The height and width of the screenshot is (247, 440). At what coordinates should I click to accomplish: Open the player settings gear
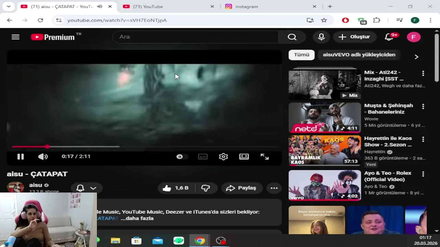(x=223, y=157)
